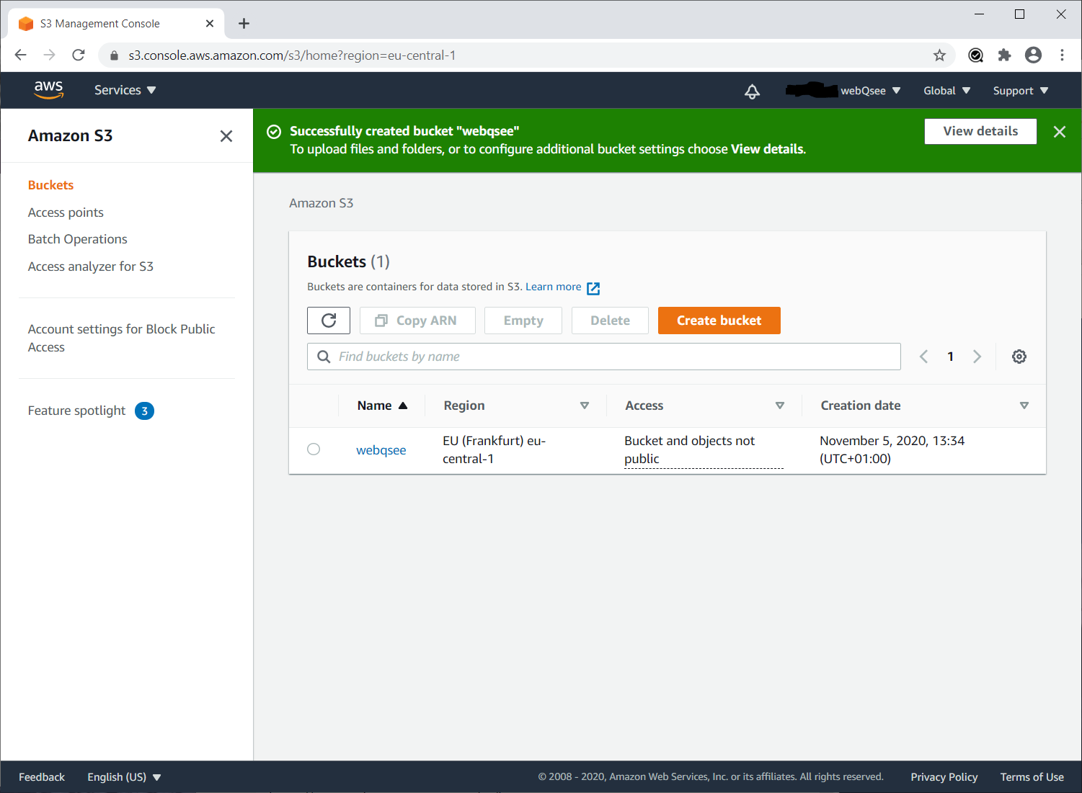Open the notifications bell
Screen dimensions: 1082x793
click(752, 91)
